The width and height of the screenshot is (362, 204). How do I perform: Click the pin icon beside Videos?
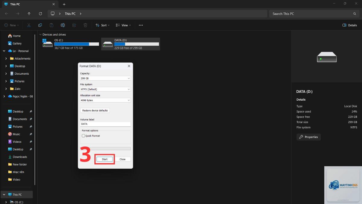[31, 142]
